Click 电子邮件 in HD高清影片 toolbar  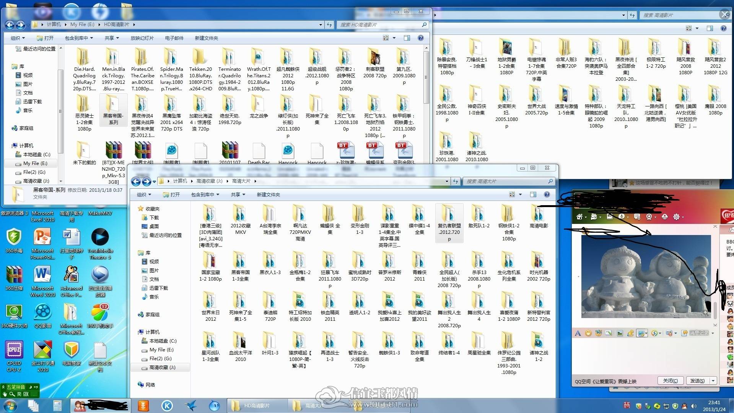pyautogui.click(x=174, y=38)
